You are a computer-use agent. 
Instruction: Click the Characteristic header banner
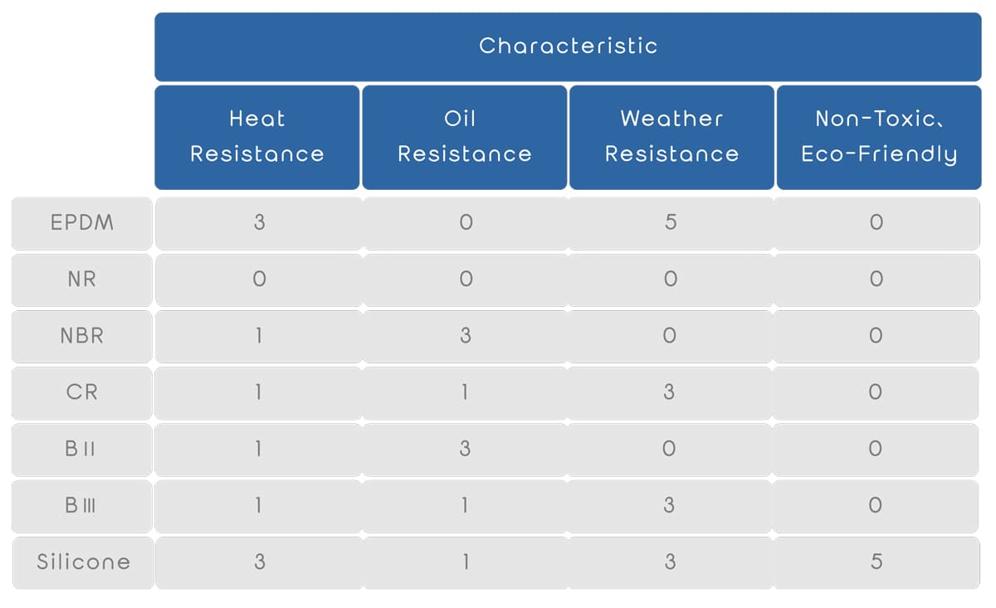tap(568, 46)
